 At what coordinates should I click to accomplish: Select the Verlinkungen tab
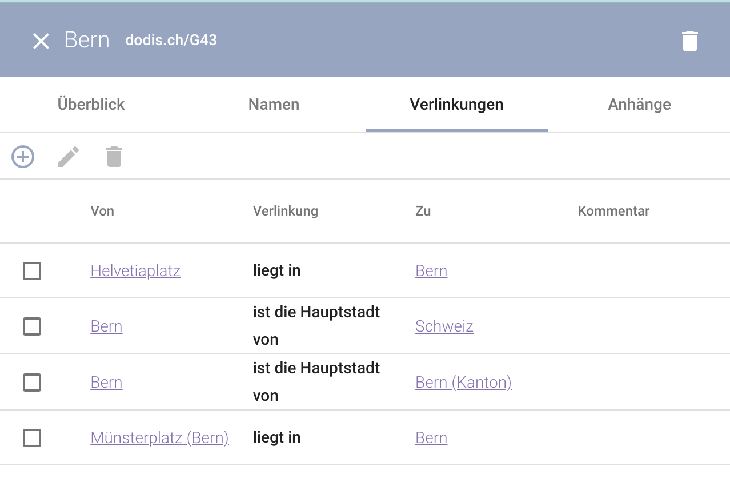456,105
